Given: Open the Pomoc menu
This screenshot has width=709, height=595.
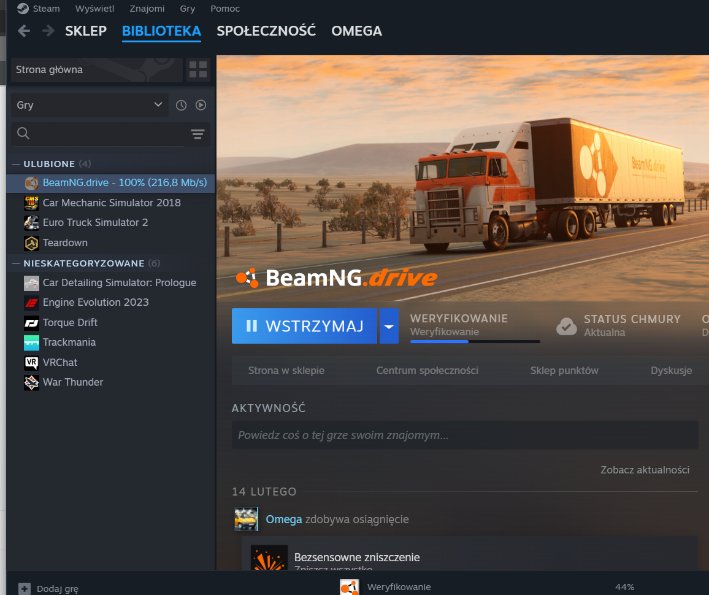Looking at the screenshot, I should pyautogui.click(x=224, y=9).
